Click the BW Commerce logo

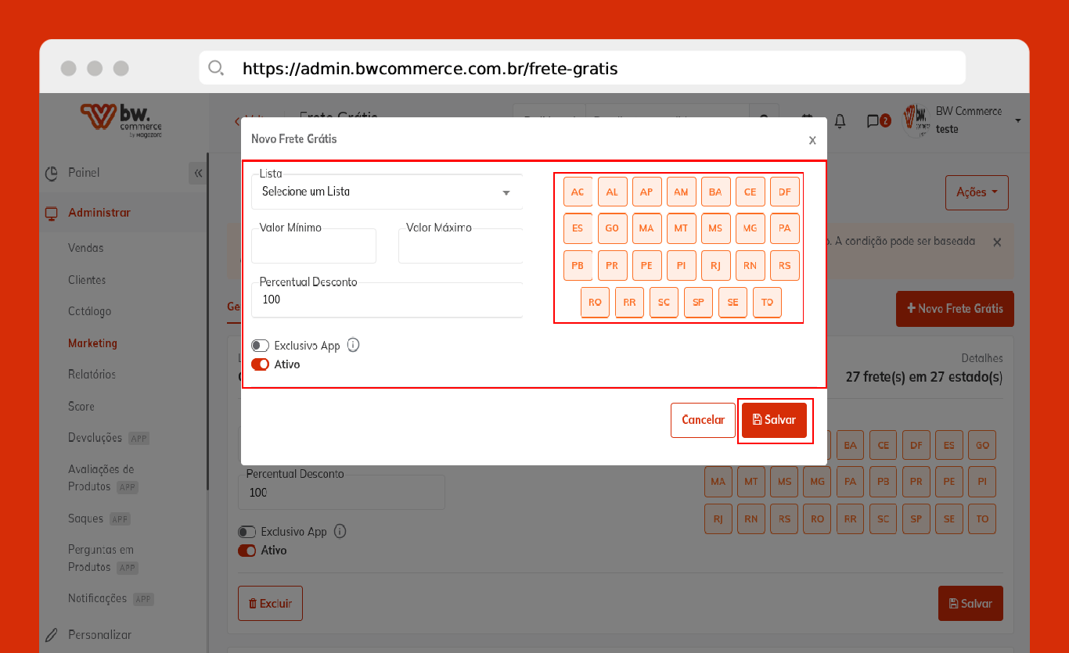point(121,120)
